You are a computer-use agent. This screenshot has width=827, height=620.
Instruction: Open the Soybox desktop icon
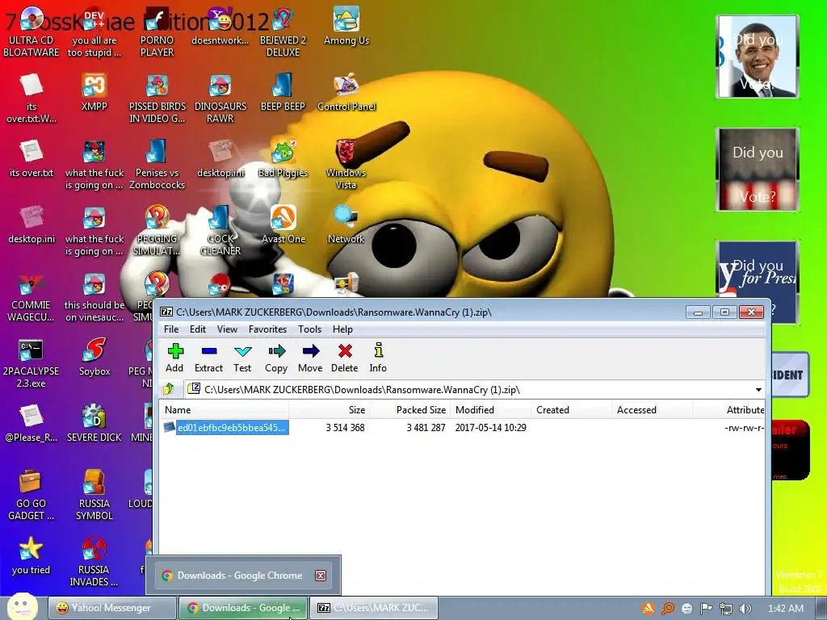click(94, 356)
